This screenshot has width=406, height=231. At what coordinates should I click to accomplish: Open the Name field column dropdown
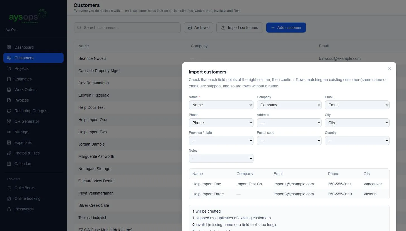tap(221, 105)
